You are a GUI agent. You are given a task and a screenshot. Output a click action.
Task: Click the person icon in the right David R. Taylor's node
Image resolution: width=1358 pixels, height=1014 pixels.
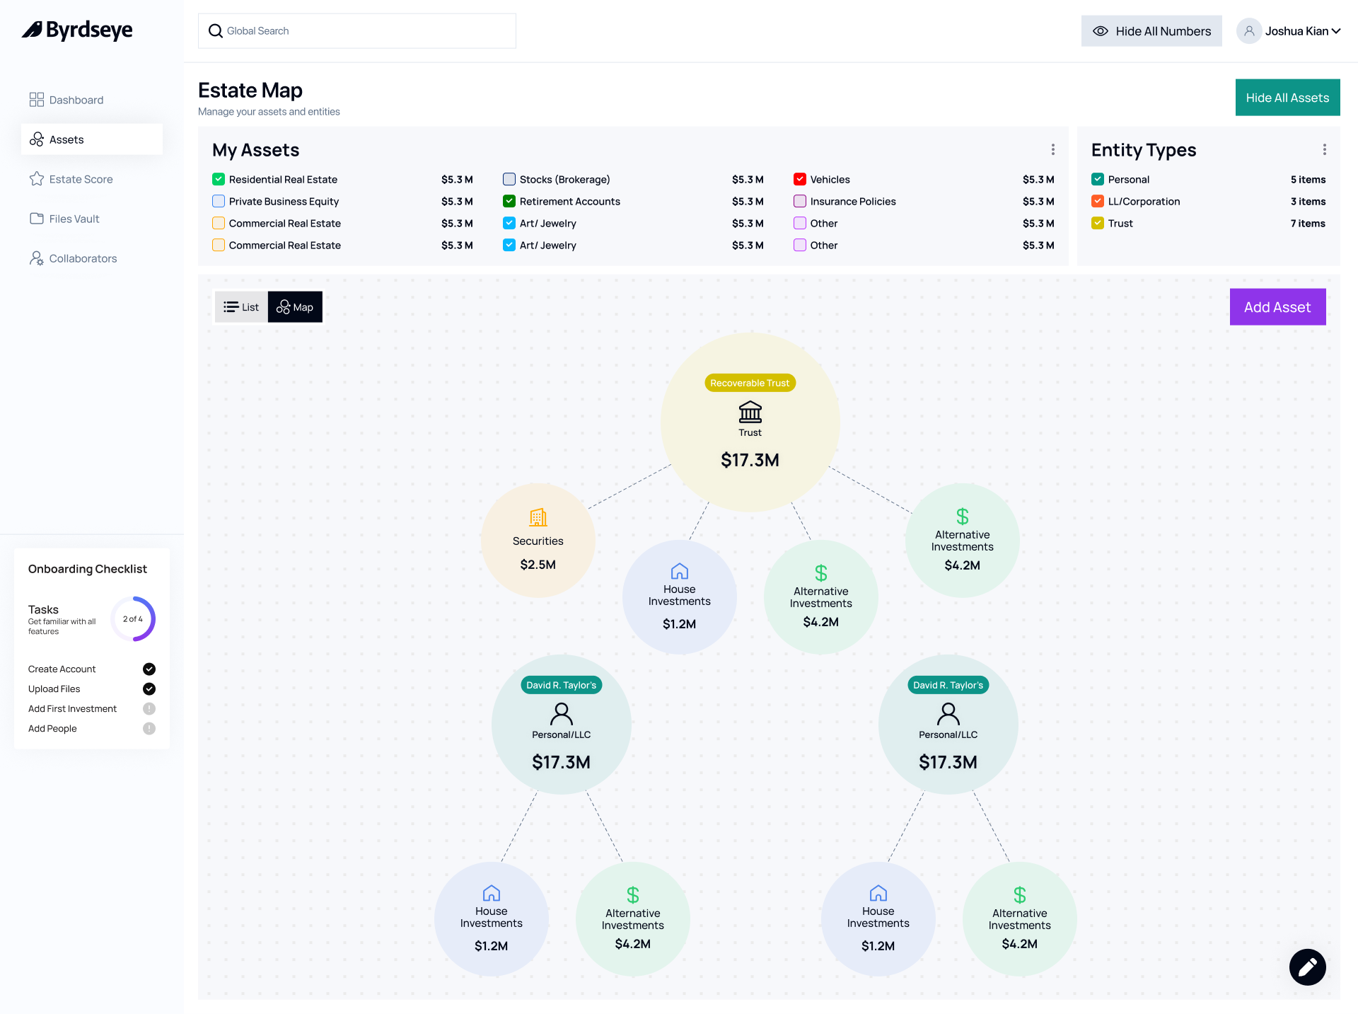click(x=948, y=714)
